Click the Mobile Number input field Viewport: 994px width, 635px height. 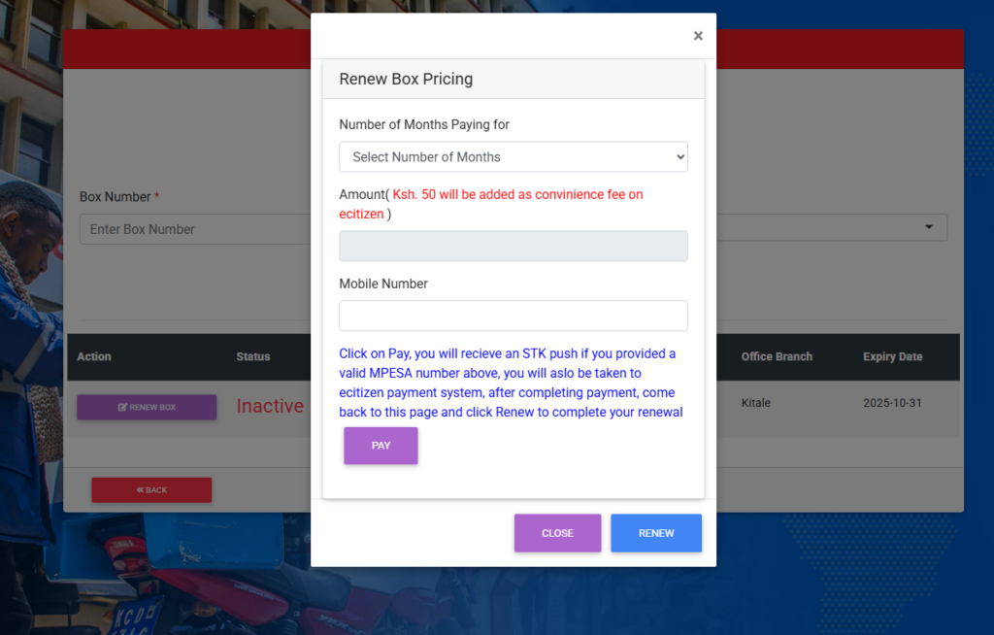click(513, 316)
